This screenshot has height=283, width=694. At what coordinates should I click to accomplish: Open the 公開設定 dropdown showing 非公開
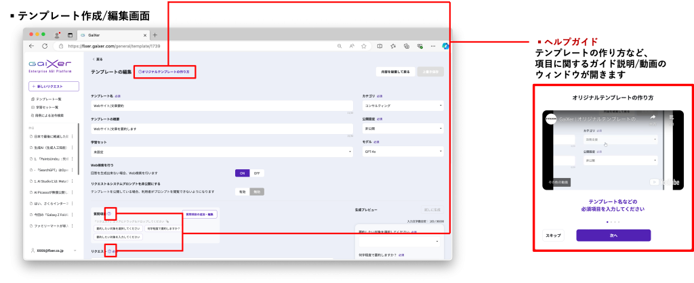coord(403,129)
